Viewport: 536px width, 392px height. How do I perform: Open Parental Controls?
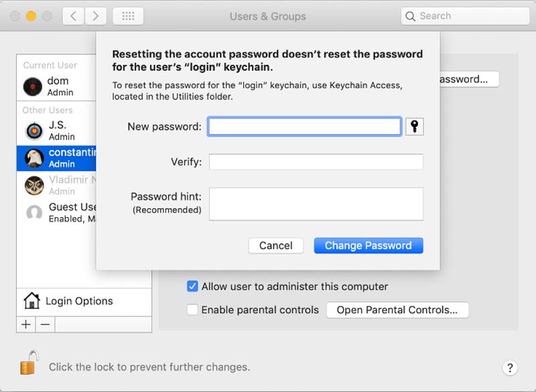(397, 310)
